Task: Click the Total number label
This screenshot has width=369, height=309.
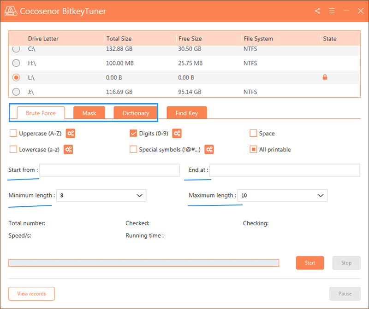Action: tap(27, 223)
